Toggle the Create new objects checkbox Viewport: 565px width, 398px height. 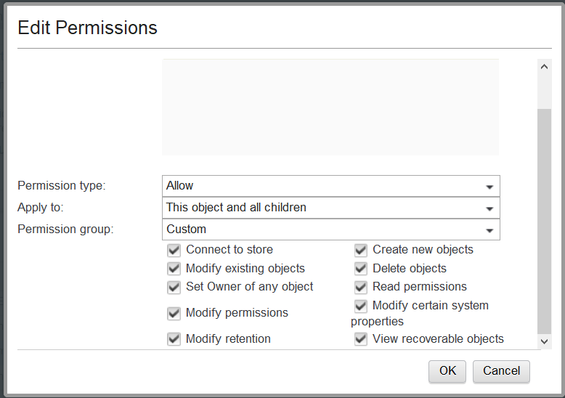click(361, 250)
